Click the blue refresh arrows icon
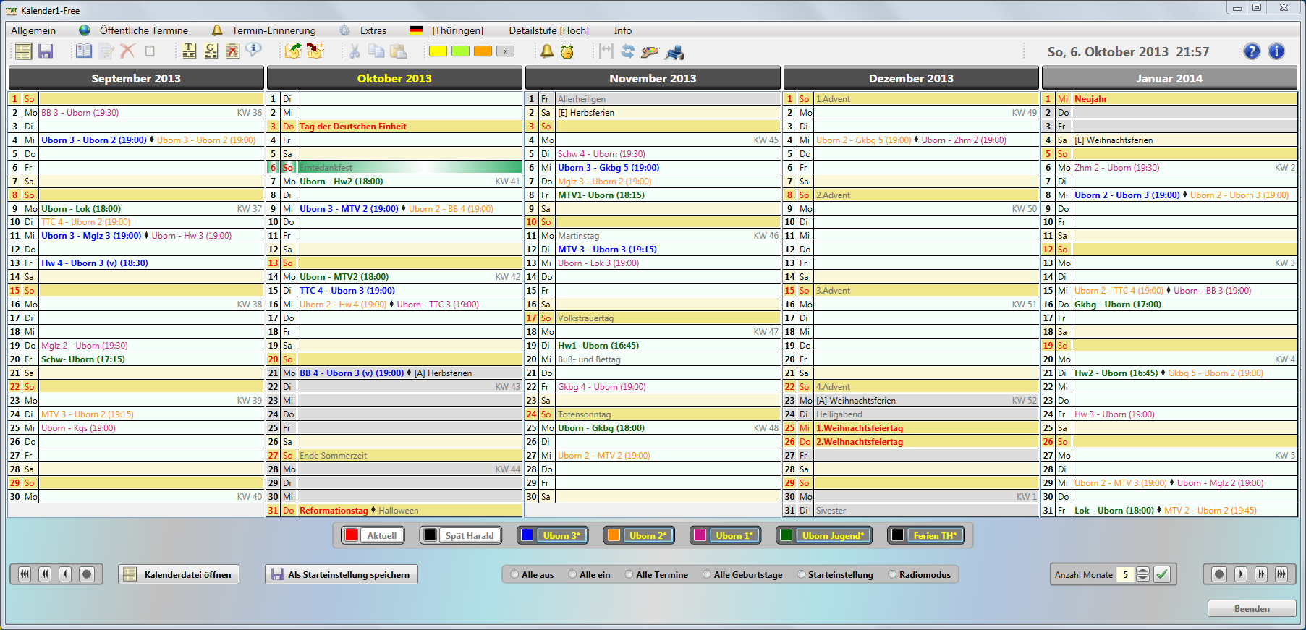Image resolution: width=1306 pixels, height=630 pixels. click(627, 51)
